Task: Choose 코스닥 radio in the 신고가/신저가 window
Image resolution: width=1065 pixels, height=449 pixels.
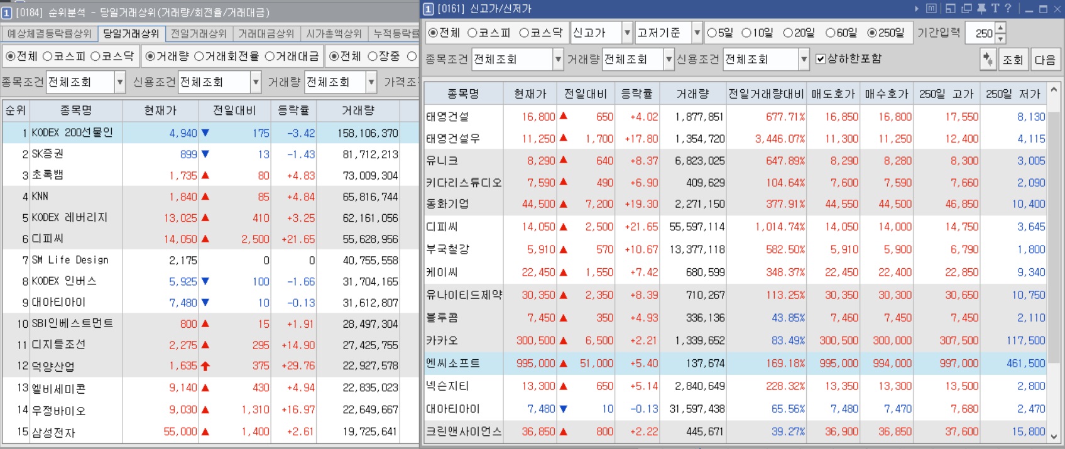Action: 525,33
